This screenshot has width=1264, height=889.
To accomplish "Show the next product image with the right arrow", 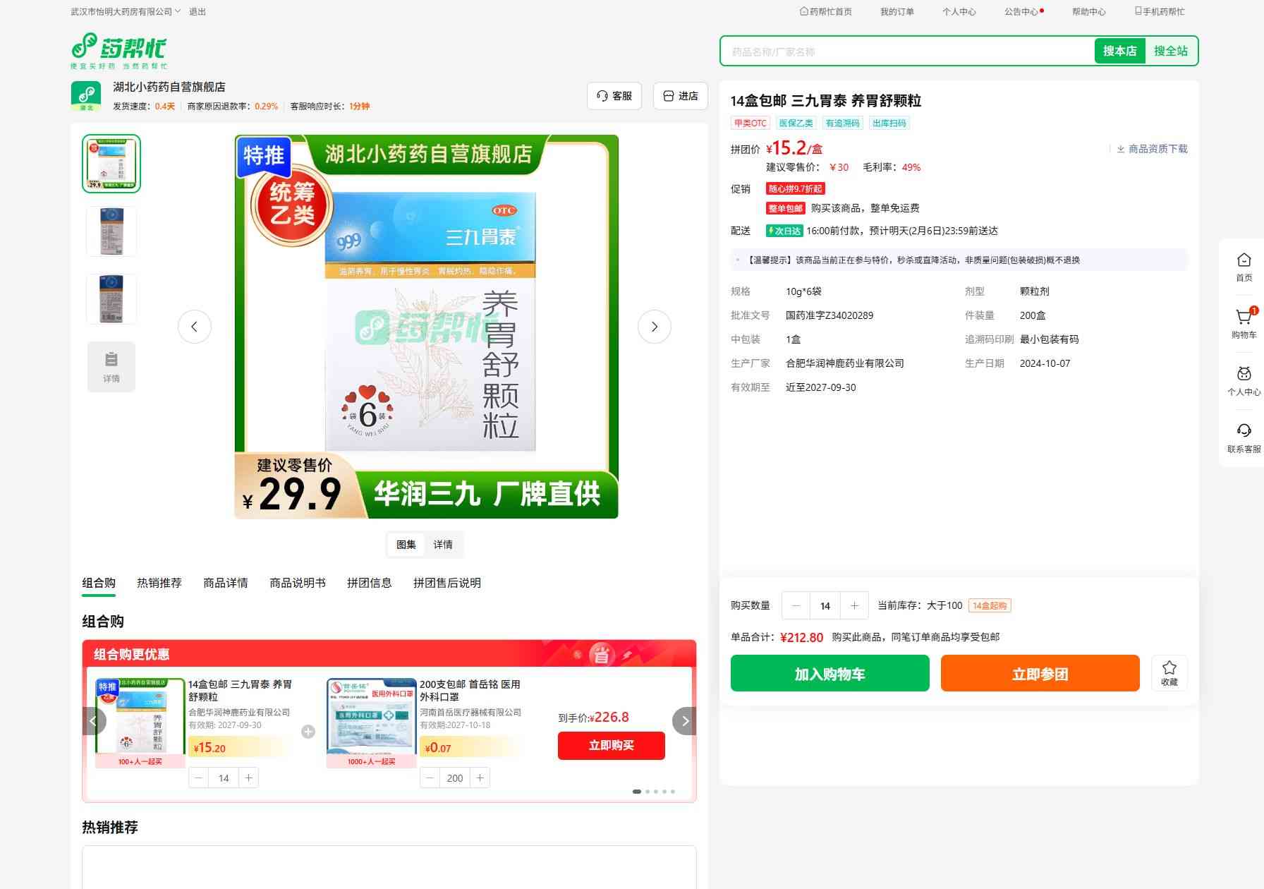I will point(654,327).
